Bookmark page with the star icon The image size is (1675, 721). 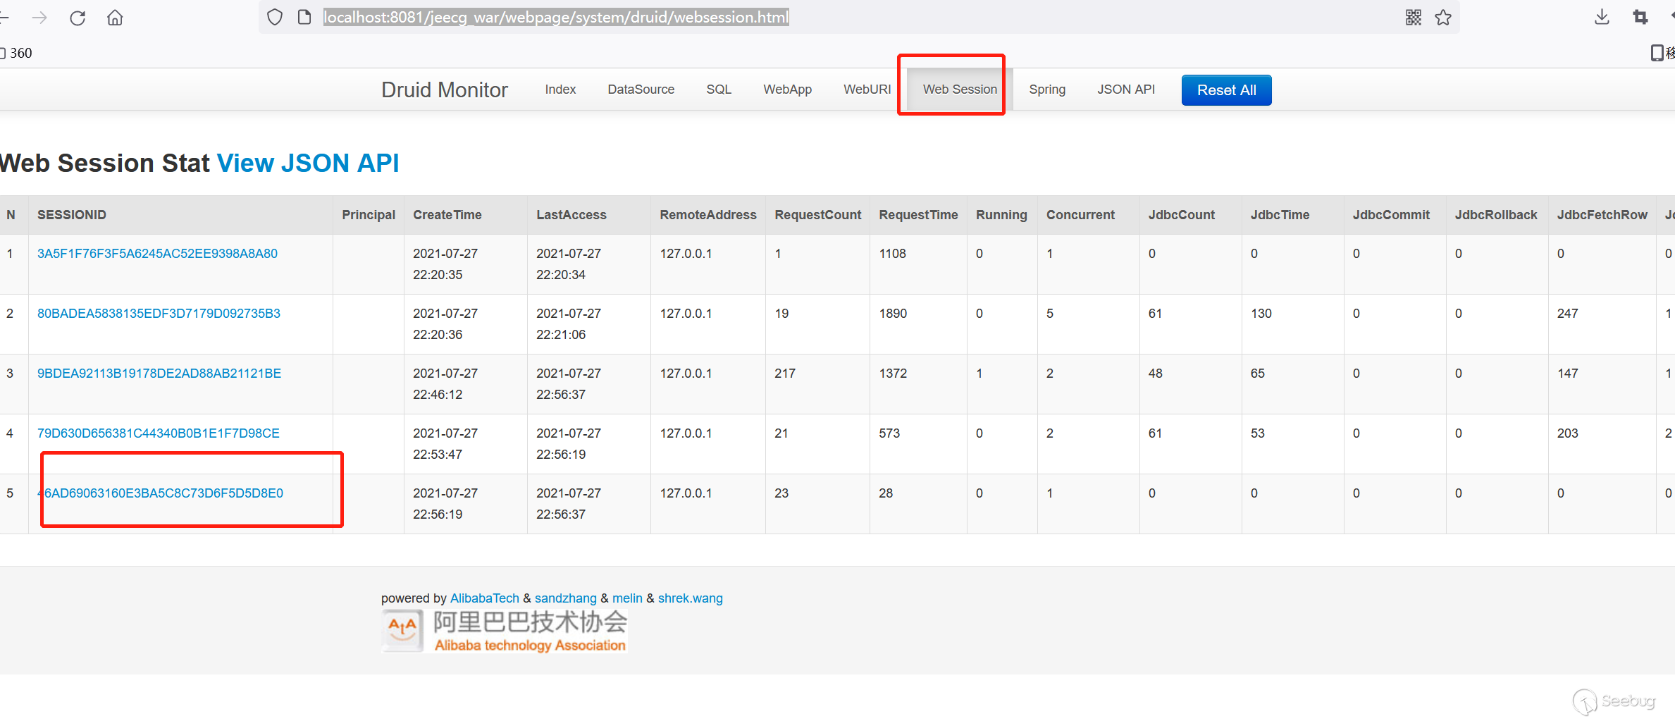coord(1443,18)
